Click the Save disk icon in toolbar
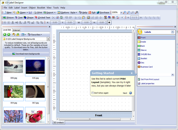Image resolution: width=178 pixels, height=130 pixels. point(30,12)
